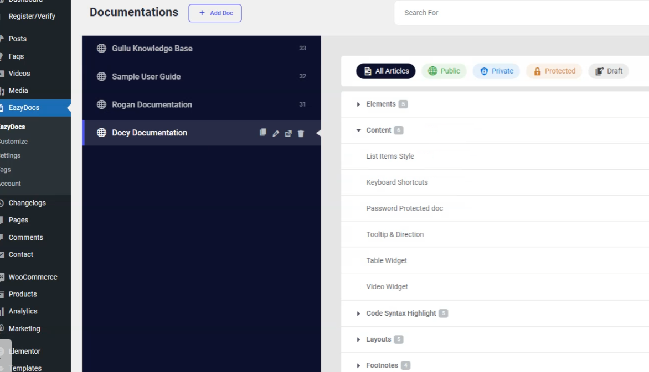Open EazyDocs highlighted sidebar menu
The width and height of the screenshot is (649, 372).
point(35,107)
